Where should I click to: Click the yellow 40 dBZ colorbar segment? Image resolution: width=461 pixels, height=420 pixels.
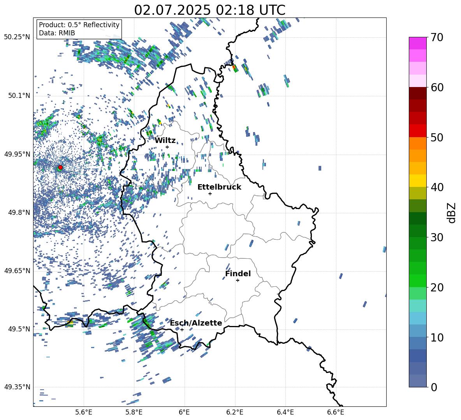(x=417, y=181)
